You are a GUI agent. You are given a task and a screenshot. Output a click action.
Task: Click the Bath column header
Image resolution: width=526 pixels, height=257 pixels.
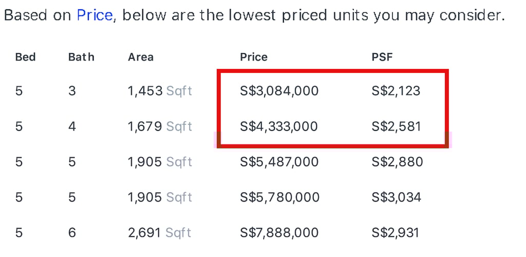(81, 57)
